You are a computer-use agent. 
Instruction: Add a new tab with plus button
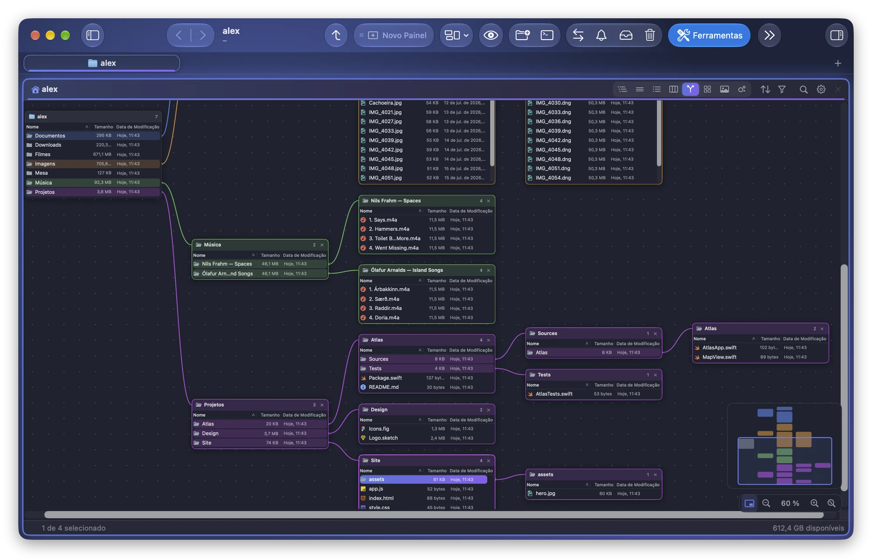tap(838, 64)
